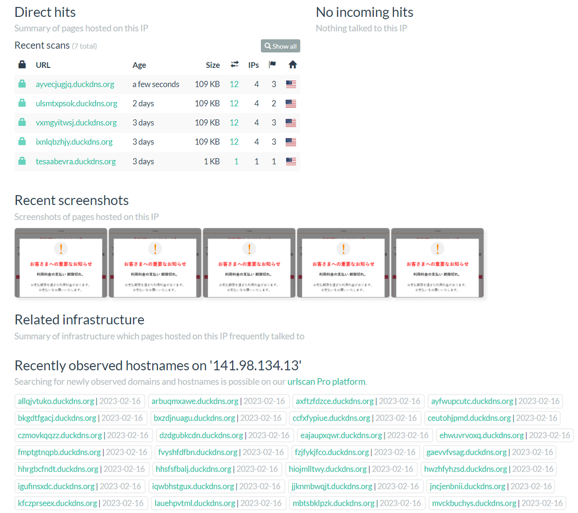Open the fifth recent screenshot thumbnail

[437, 263]
